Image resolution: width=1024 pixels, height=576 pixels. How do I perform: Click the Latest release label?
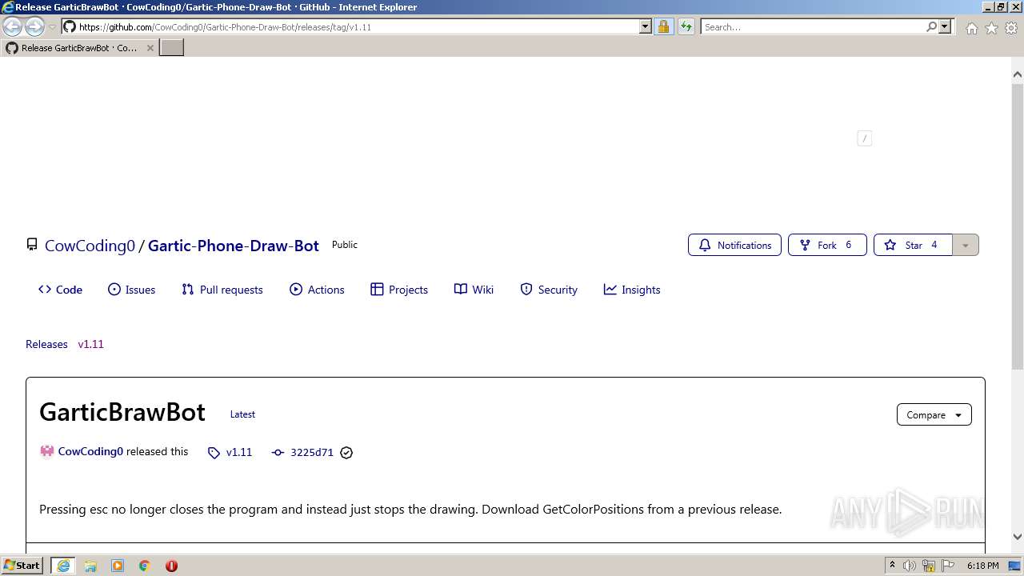click(242, 414)
